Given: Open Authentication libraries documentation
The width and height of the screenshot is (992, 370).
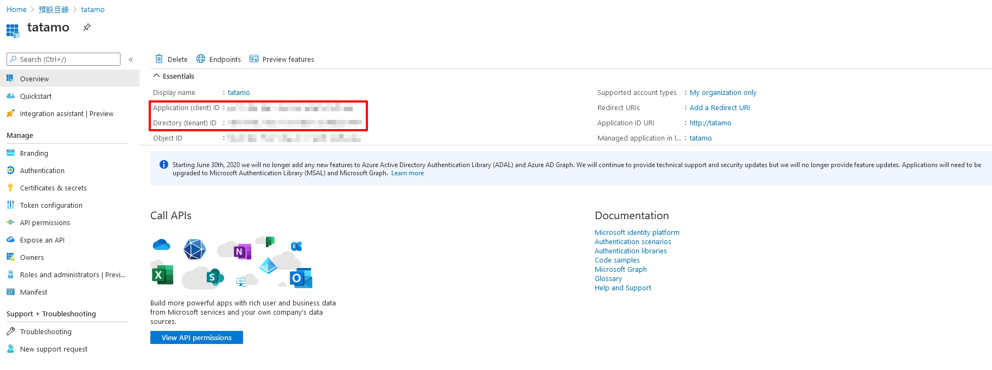Looking at the screenshot, I should [x=631, y=251].
